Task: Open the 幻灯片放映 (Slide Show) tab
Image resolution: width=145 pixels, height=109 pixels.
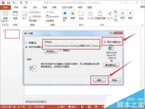Action: pyautogui.click(x=67, y=7)
